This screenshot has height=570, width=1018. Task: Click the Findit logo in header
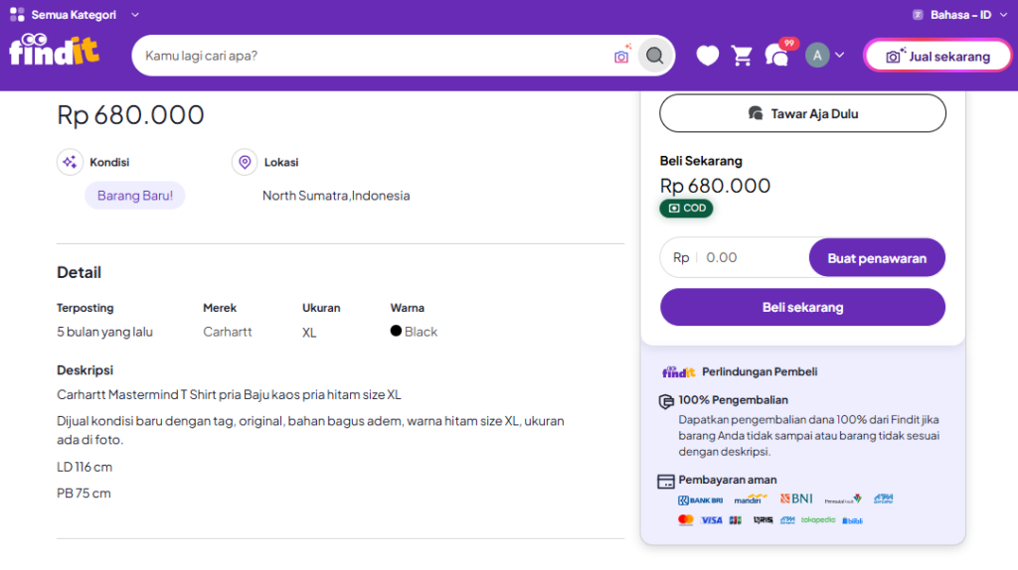click(x=54, y=50)
